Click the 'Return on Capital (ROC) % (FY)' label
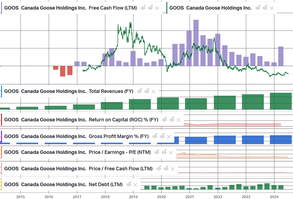Viewport: 293px width, 199px height. click(x=124, y=120)
